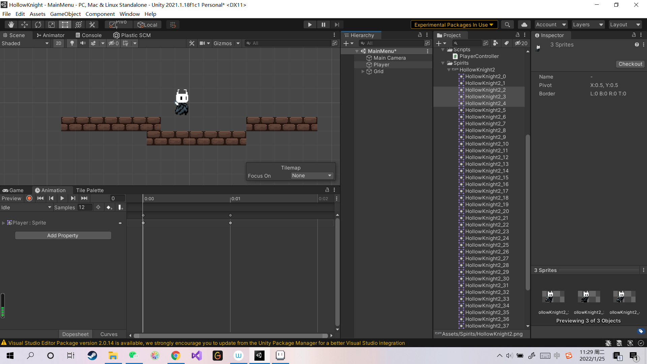Select the Rotate tool

pyautogui.click(x=38, y=25)
